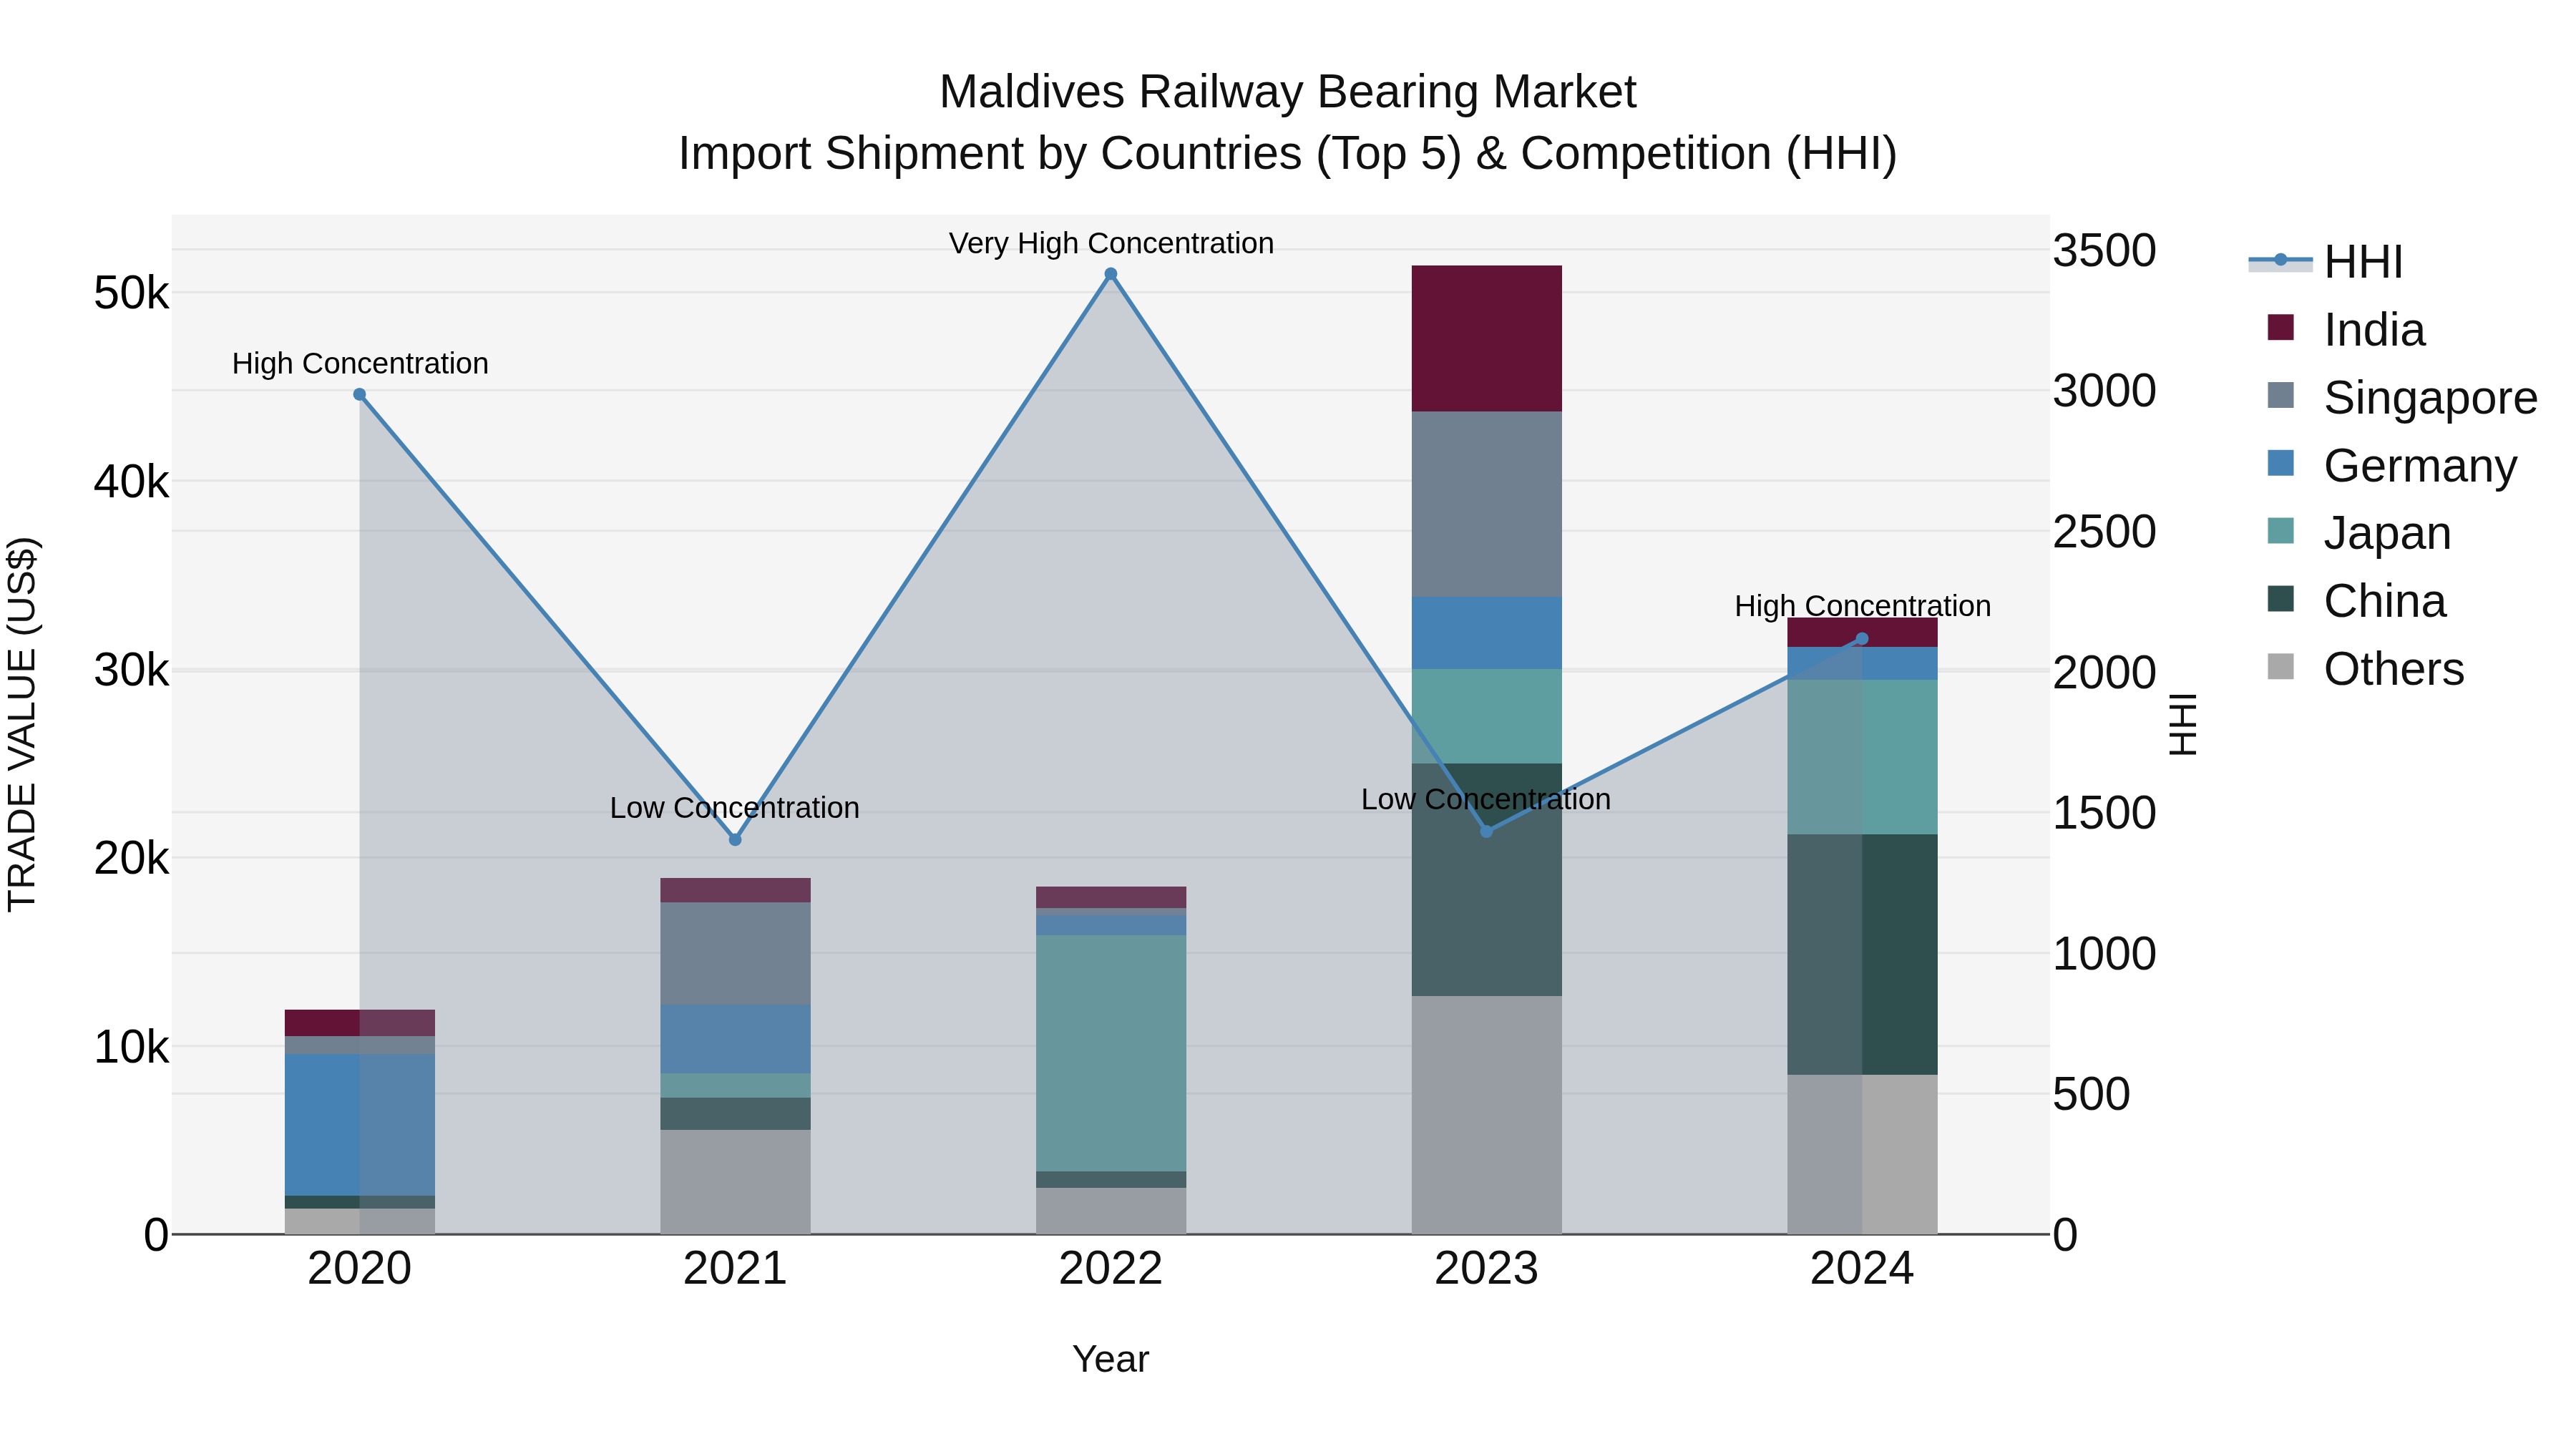Click the High Concentration label above 2024

point(1863,606)
